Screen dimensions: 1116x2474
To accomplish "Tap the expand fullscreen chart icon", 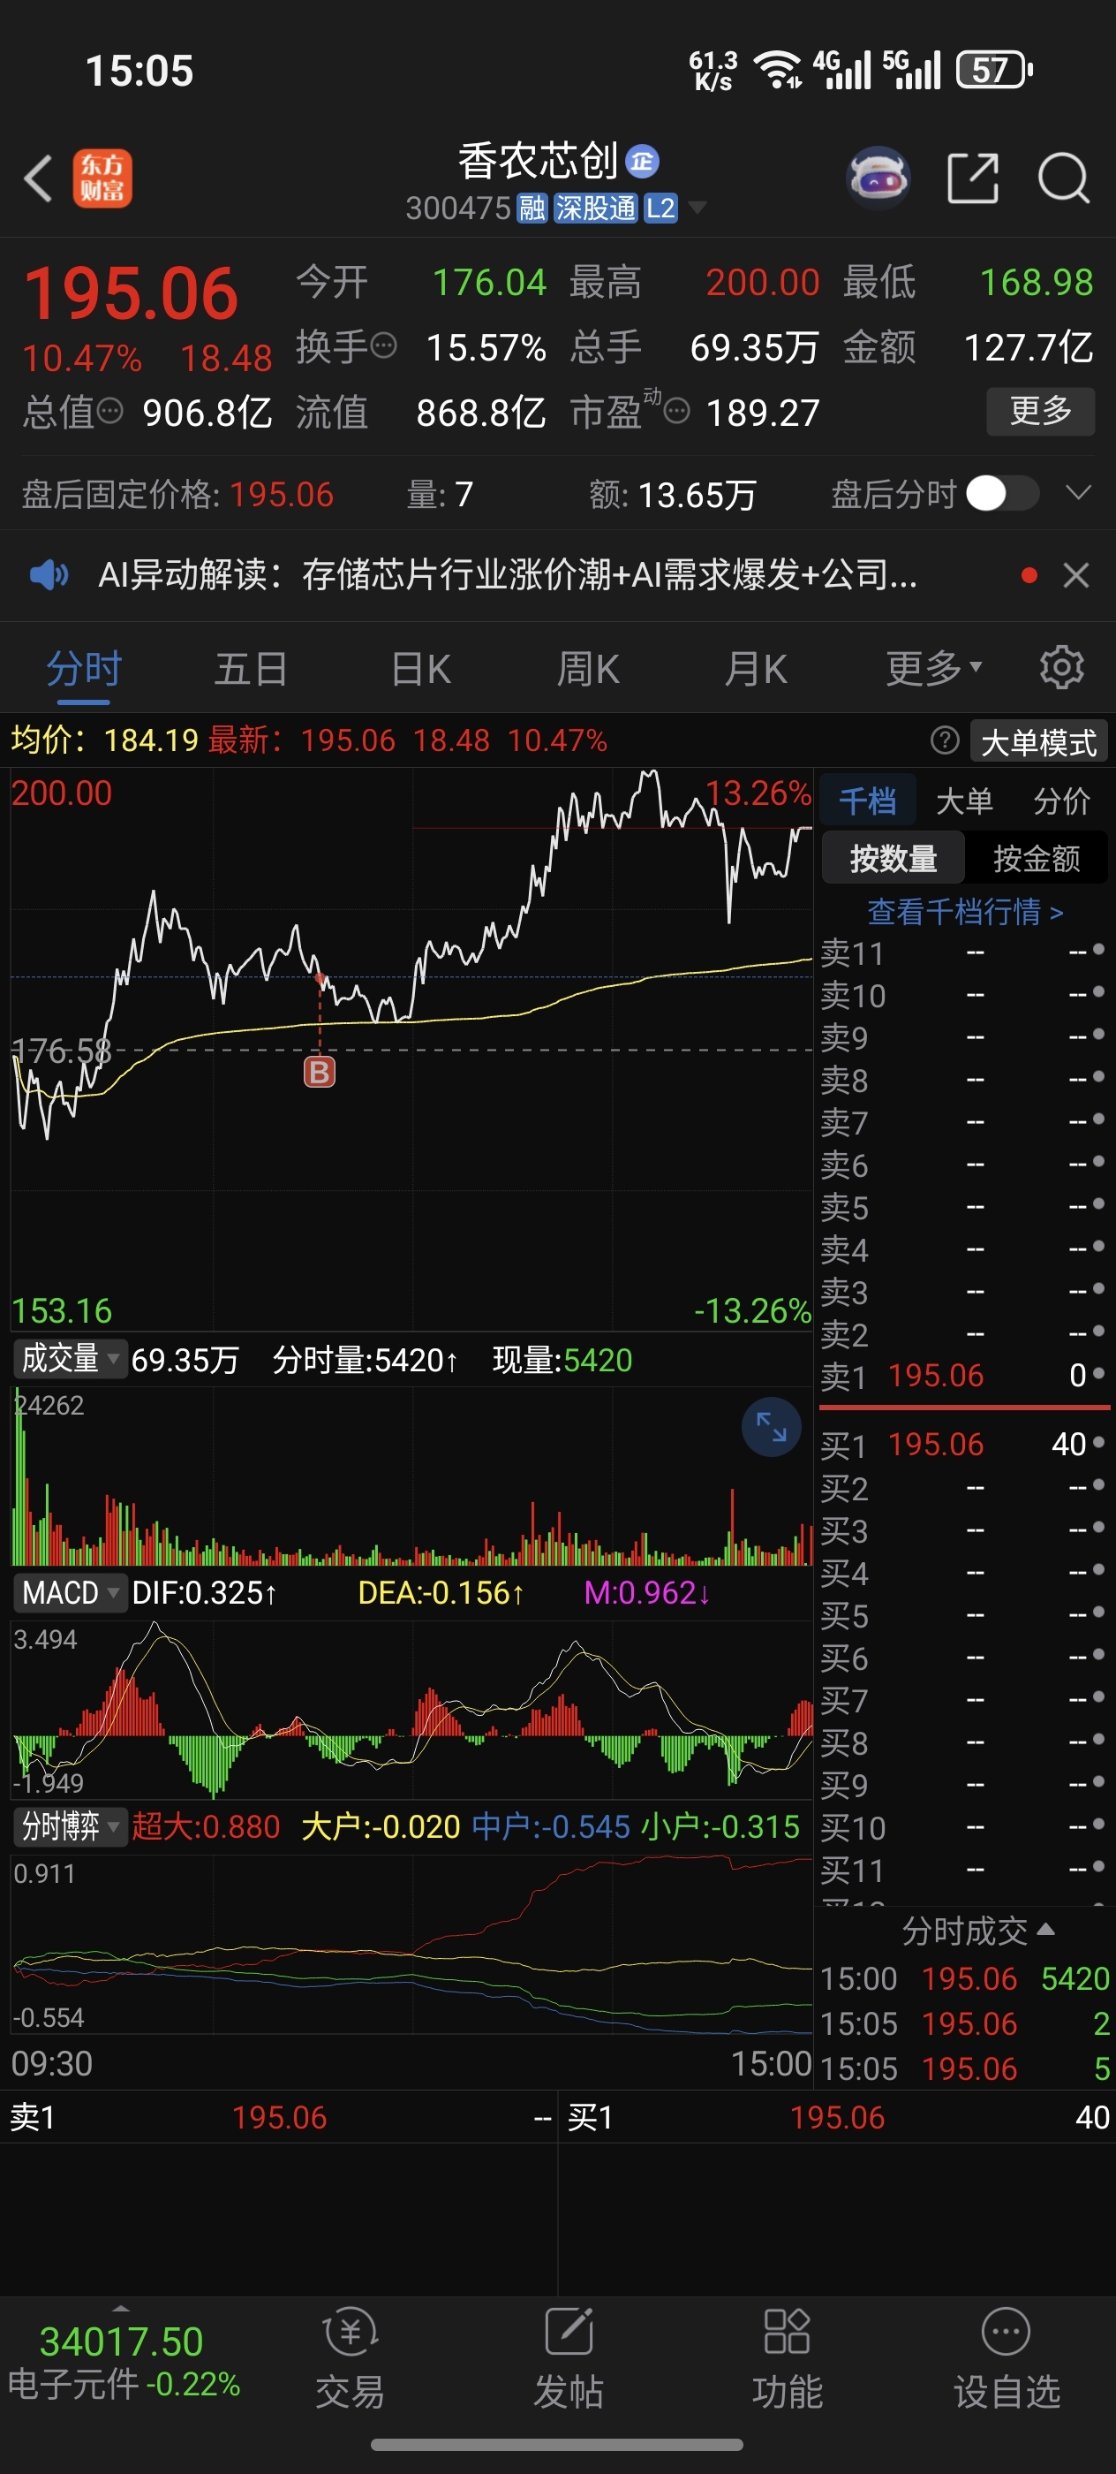I will 771,1427.
